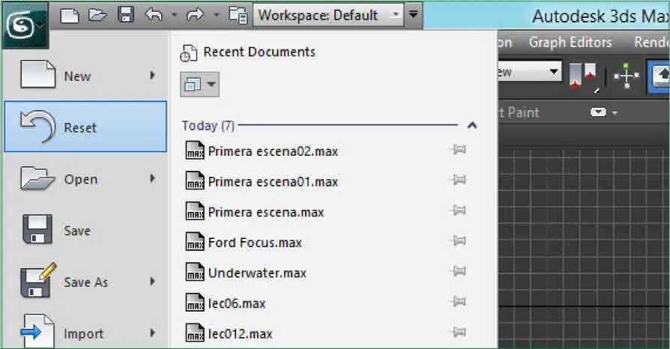The image size is (670, 349).
Task: Pin Primera escena.max to the recent list
Action: 458,210
